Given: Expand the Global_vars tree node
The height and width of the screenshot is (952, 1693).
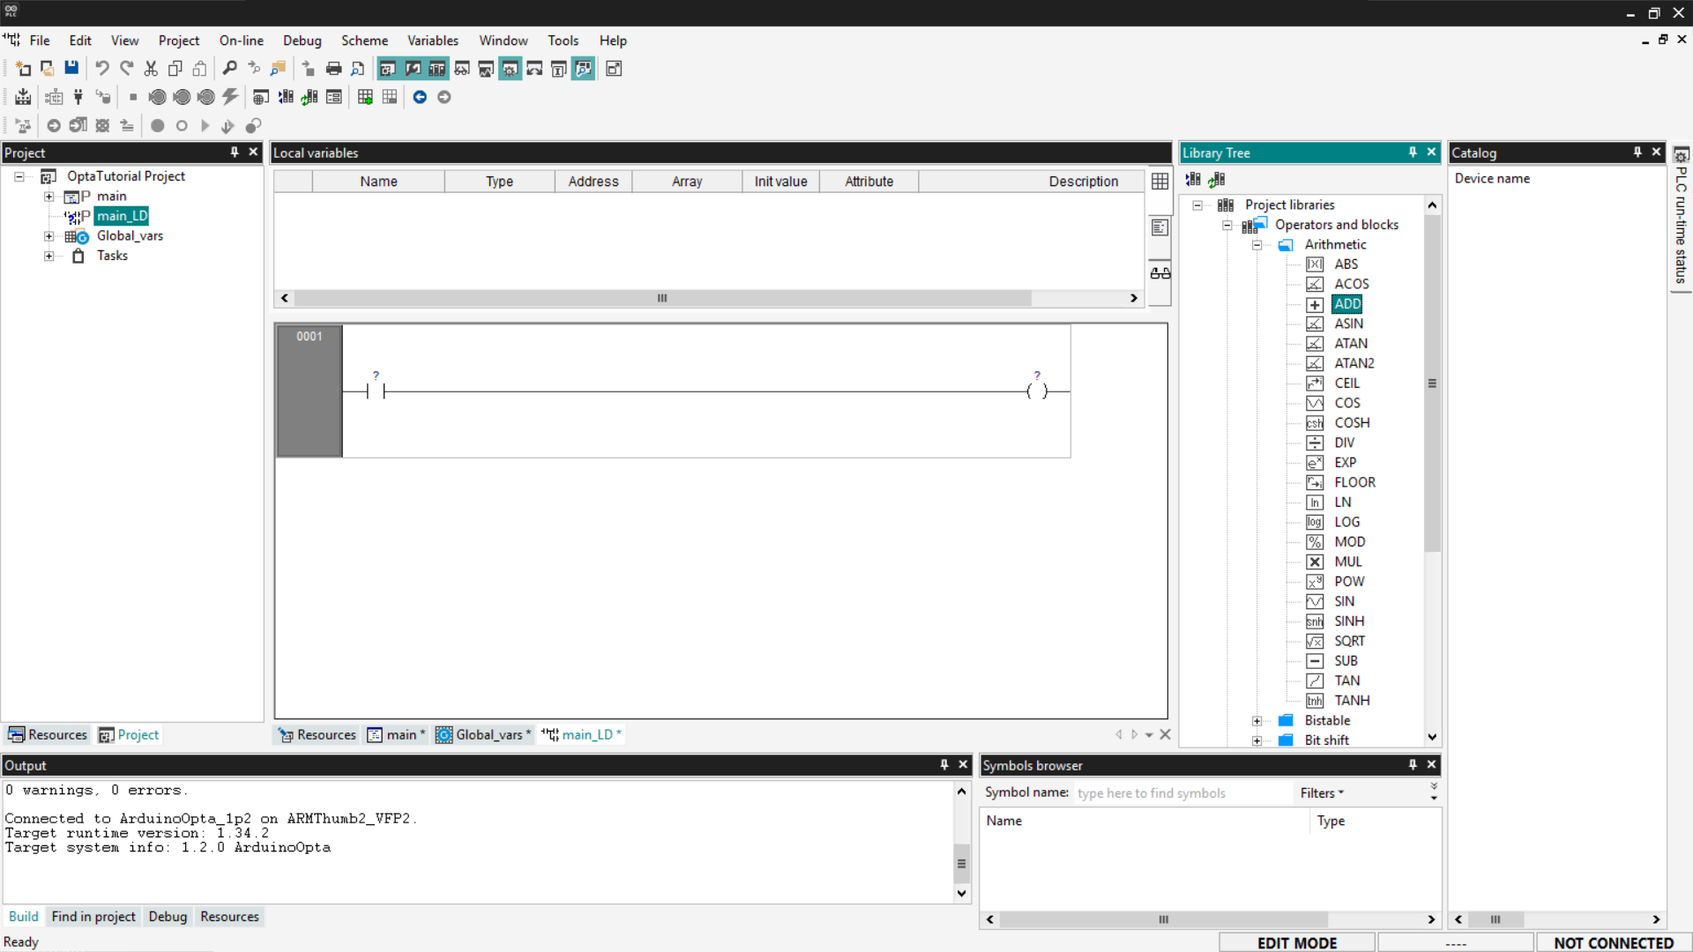Looking at the screenshot, I should [x=49, y=236].
